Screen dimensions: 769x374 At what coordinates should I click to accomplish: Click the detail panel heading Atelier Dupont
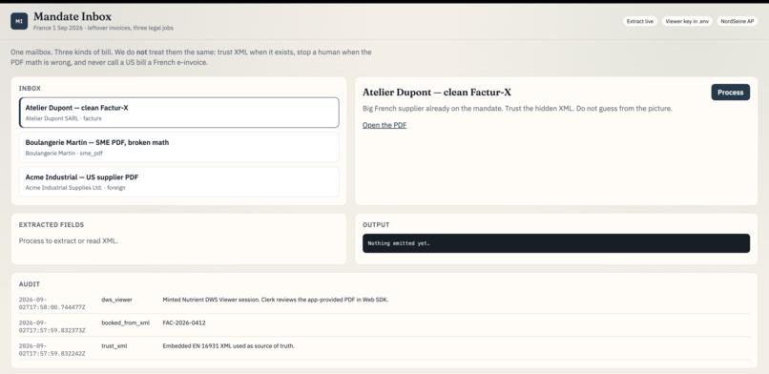pos(436,93)
